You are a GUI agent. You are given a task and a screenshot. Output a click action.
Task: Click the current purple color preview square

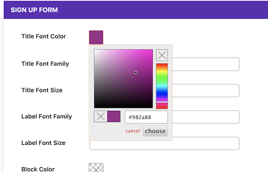pos(114,117)
